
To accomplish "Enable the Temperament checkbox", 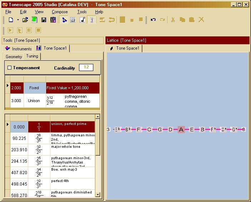I will click(9, 67).
